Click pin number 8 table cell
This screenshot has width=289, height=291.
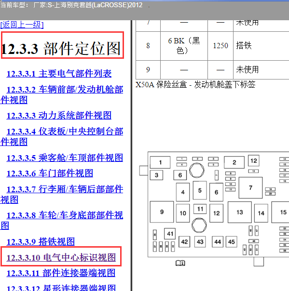coord(148,46)
